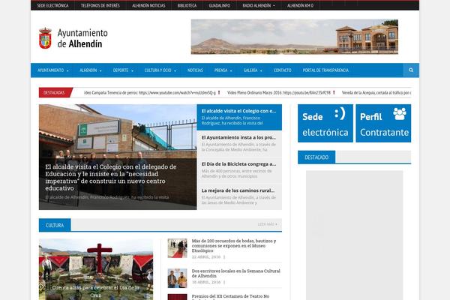Click the Cultura section heading tab
450x300 pixels.
(55, 225)
